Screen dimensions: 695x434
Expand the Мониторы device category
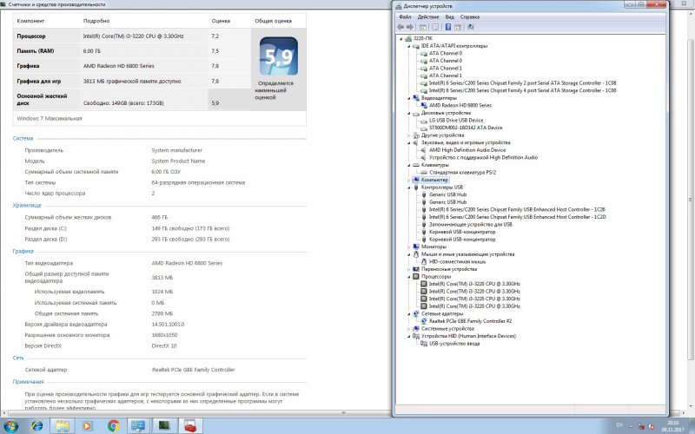click(x=409, y=247)
